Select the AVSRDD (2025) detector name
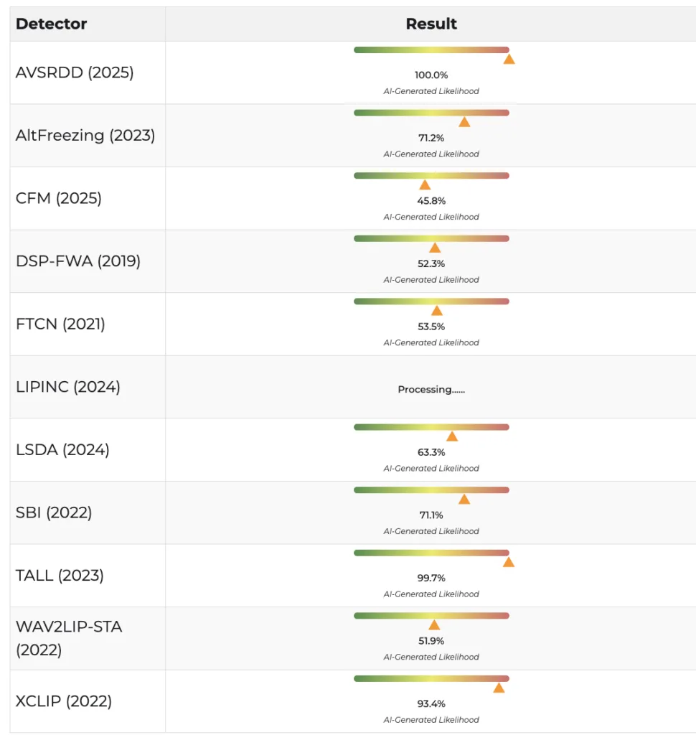The image size is (696, 735). (x=75, y=72)
